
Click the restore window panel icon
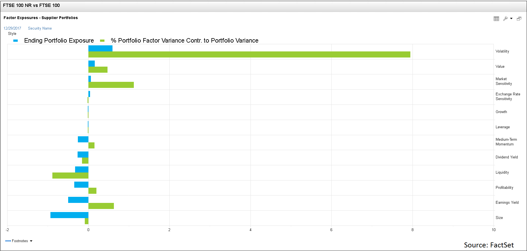point(519,19)
